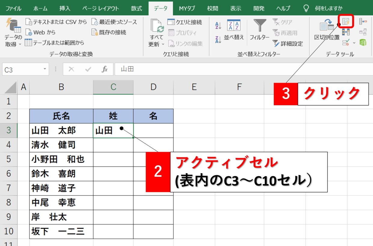Open the Name Box dropdown arrow
This screenshot has height=246, width=373.
point(45,70)
